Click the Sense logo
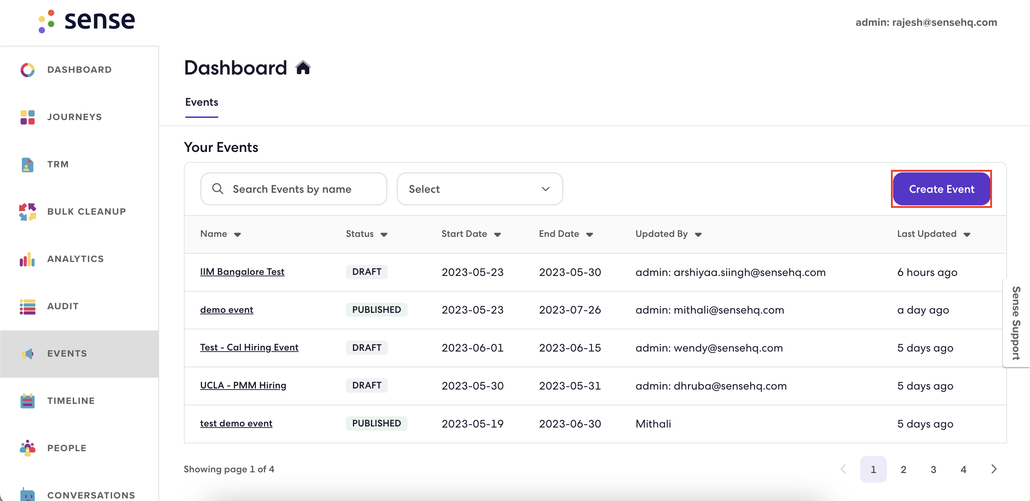Image resolution: width=1030 pixels, height=501 pixels. pos(87,21)
